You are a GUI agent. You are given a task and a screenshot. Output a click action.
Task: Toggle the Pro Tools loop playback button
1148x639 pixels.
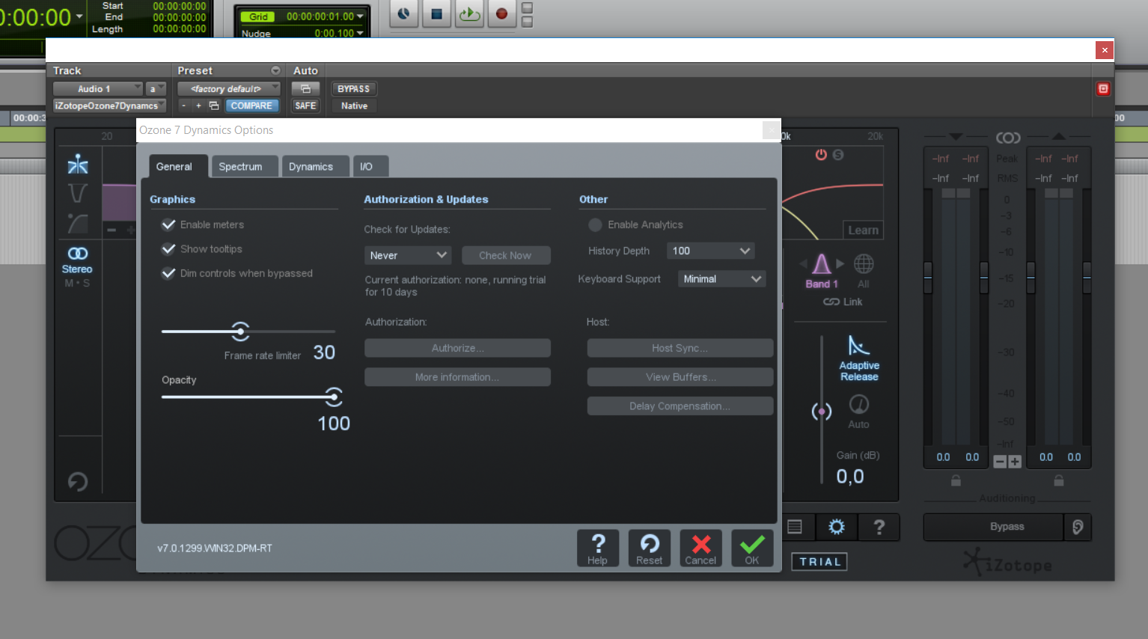coord(469,13)
